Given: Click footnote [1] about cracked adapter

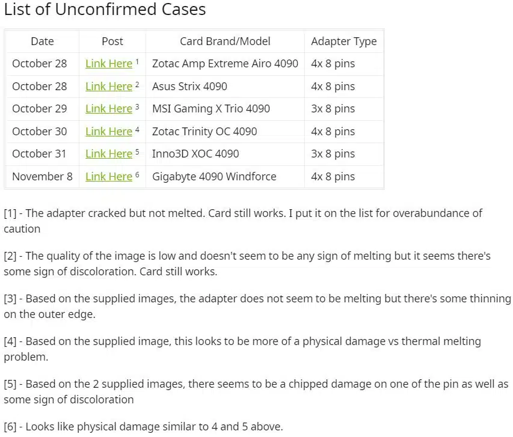Looking at the screenshot, I should click(243, 221).
